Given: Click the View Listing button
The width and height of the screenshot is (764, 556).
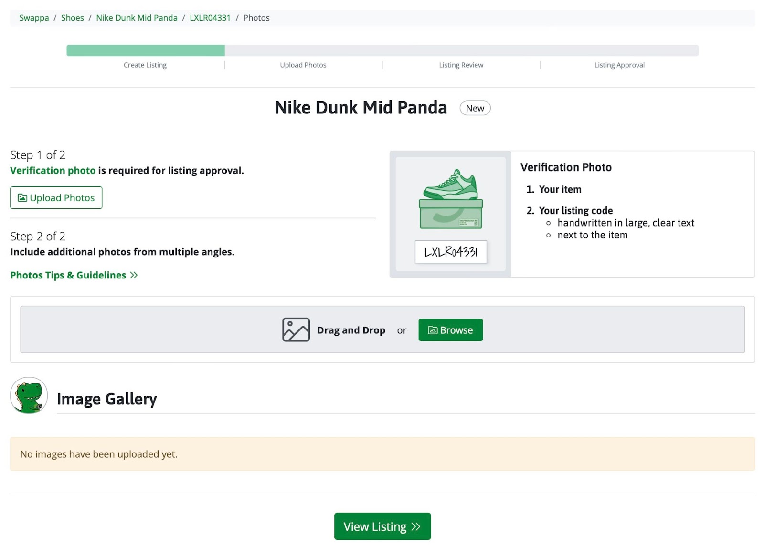Looking at the screenshot, I should [x=382, y=526].
